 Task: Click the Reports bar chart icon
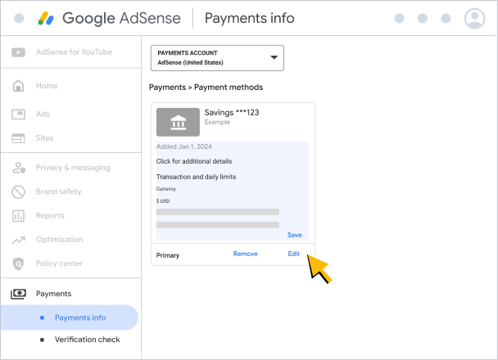pyautogui.click(x=18, y=216)
